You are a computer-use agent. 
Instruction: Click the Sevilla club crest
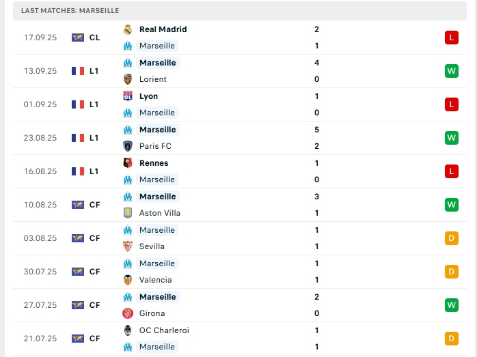(x=128, y=246)
